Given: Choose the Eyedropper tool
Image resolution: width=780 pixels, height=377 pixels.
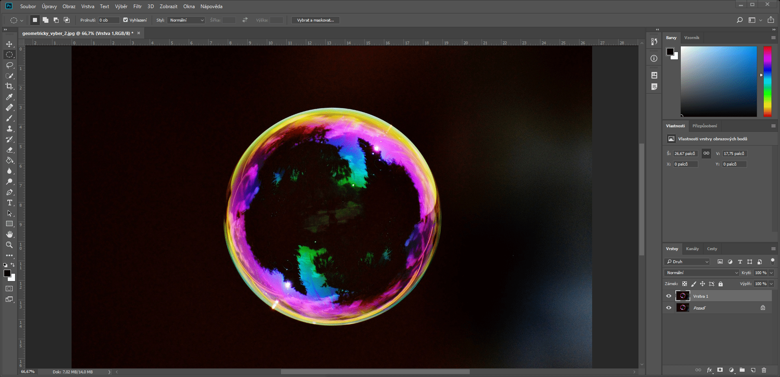Looking at the screenshot, I should point(9,97).
